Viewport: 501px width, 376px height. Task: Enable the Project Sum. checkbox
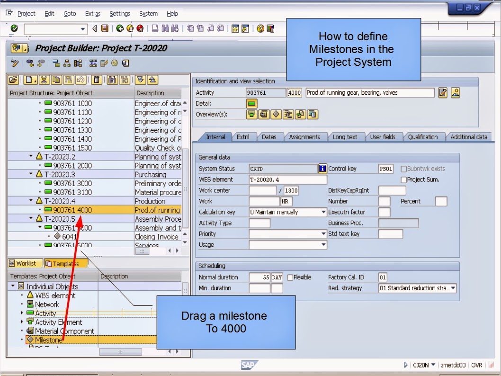[x=403, y=179]
